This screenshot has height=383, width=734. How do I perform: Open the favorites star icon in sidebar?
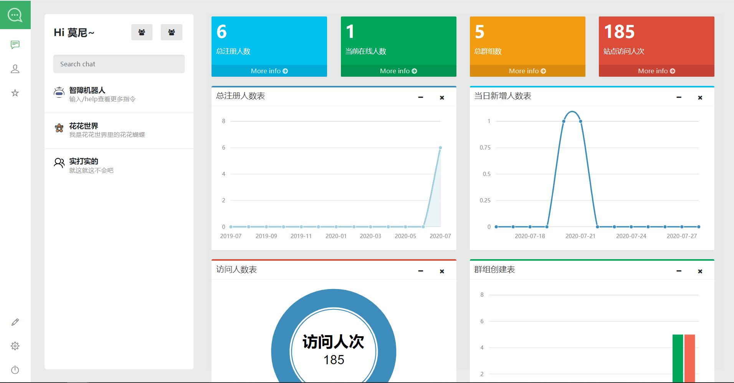pos(15,93)
